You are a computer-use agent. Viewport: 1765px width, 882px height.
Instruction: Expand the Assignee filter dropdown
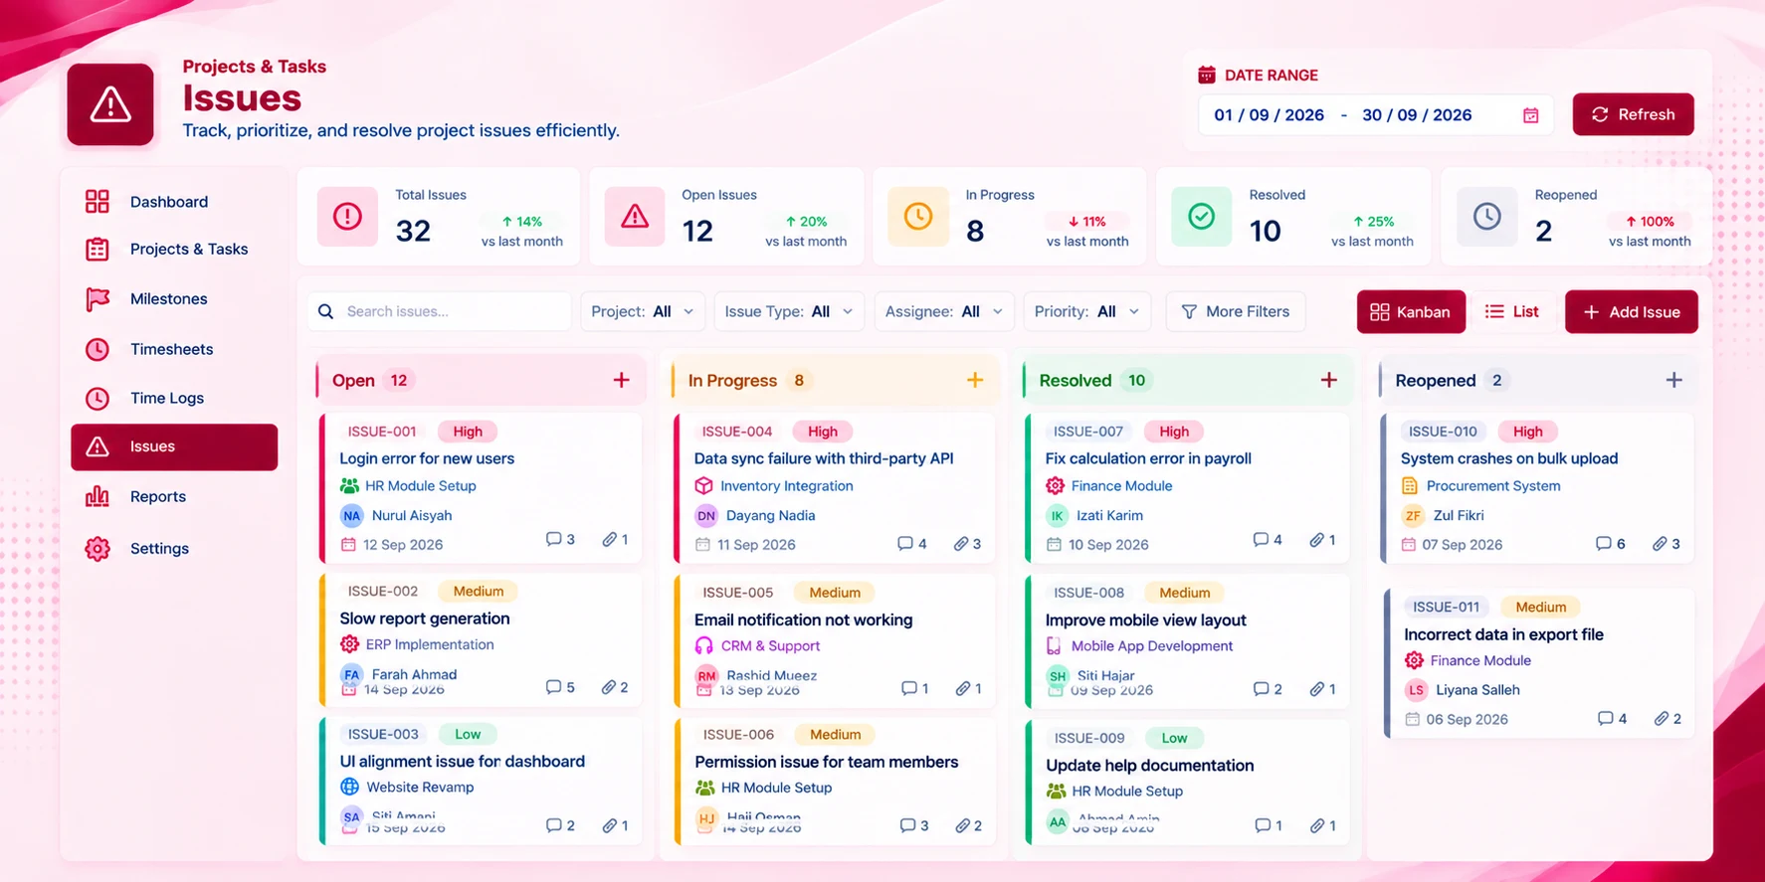[x=944, y=311]
